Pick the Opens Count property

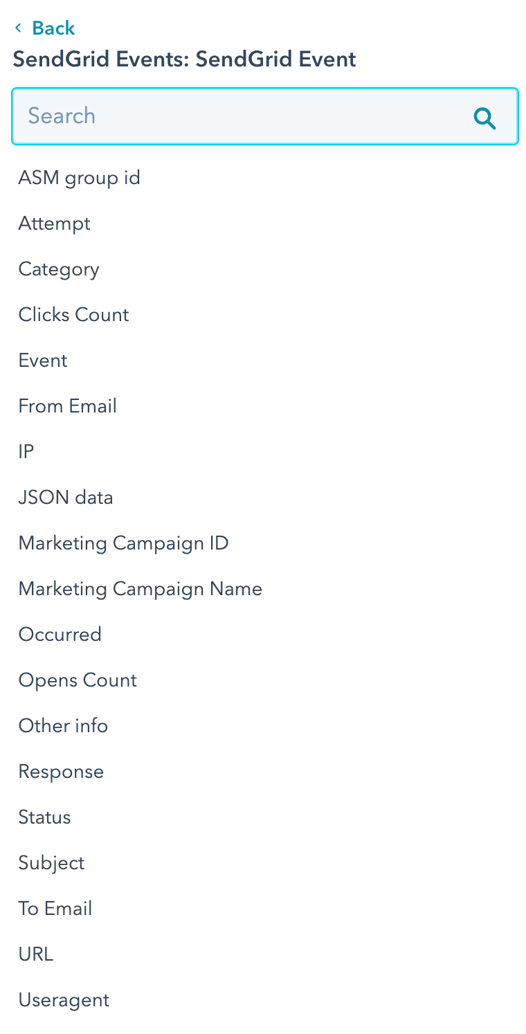pyautogui.click(x=78, y=680)
